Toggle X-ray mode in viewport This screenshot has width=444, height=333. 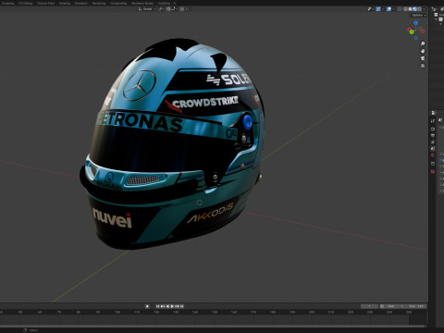pyautogui.click(x=400, y=9)
